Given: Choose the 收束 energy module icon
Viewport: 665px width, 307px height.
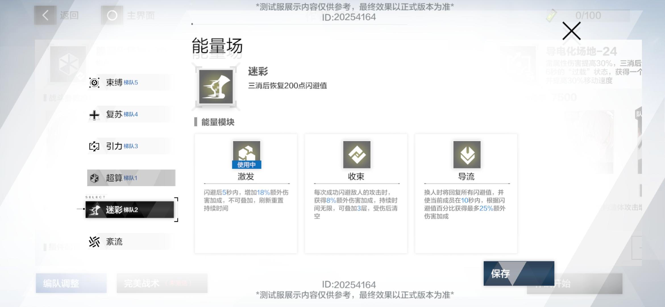Looking at the screenshot, I should (x=357, y=154).
